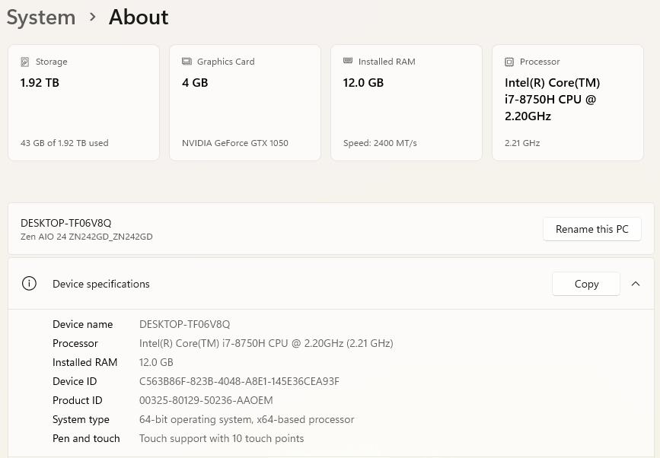Click the Storage drive icon
This screenshot has height=458, width=660.
click(x=25, y=62)
